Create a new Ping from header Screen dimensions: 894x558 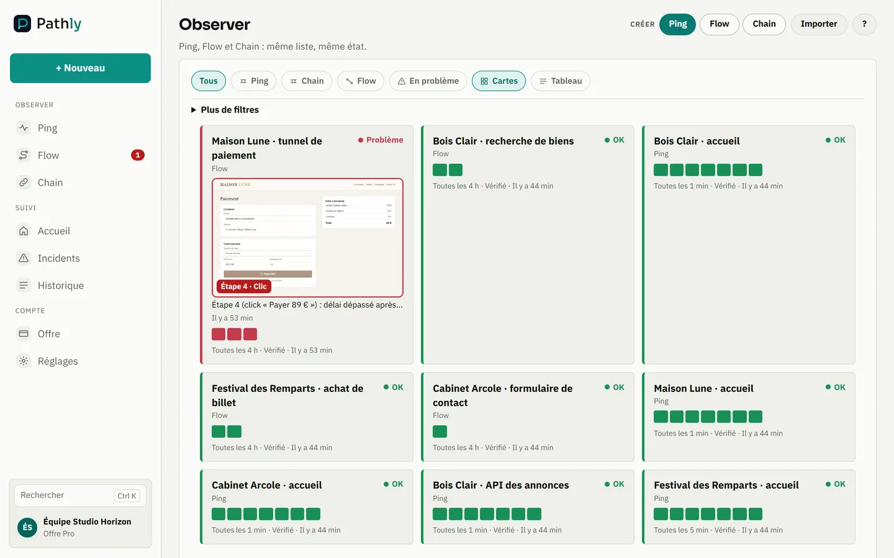pos(677,24)
